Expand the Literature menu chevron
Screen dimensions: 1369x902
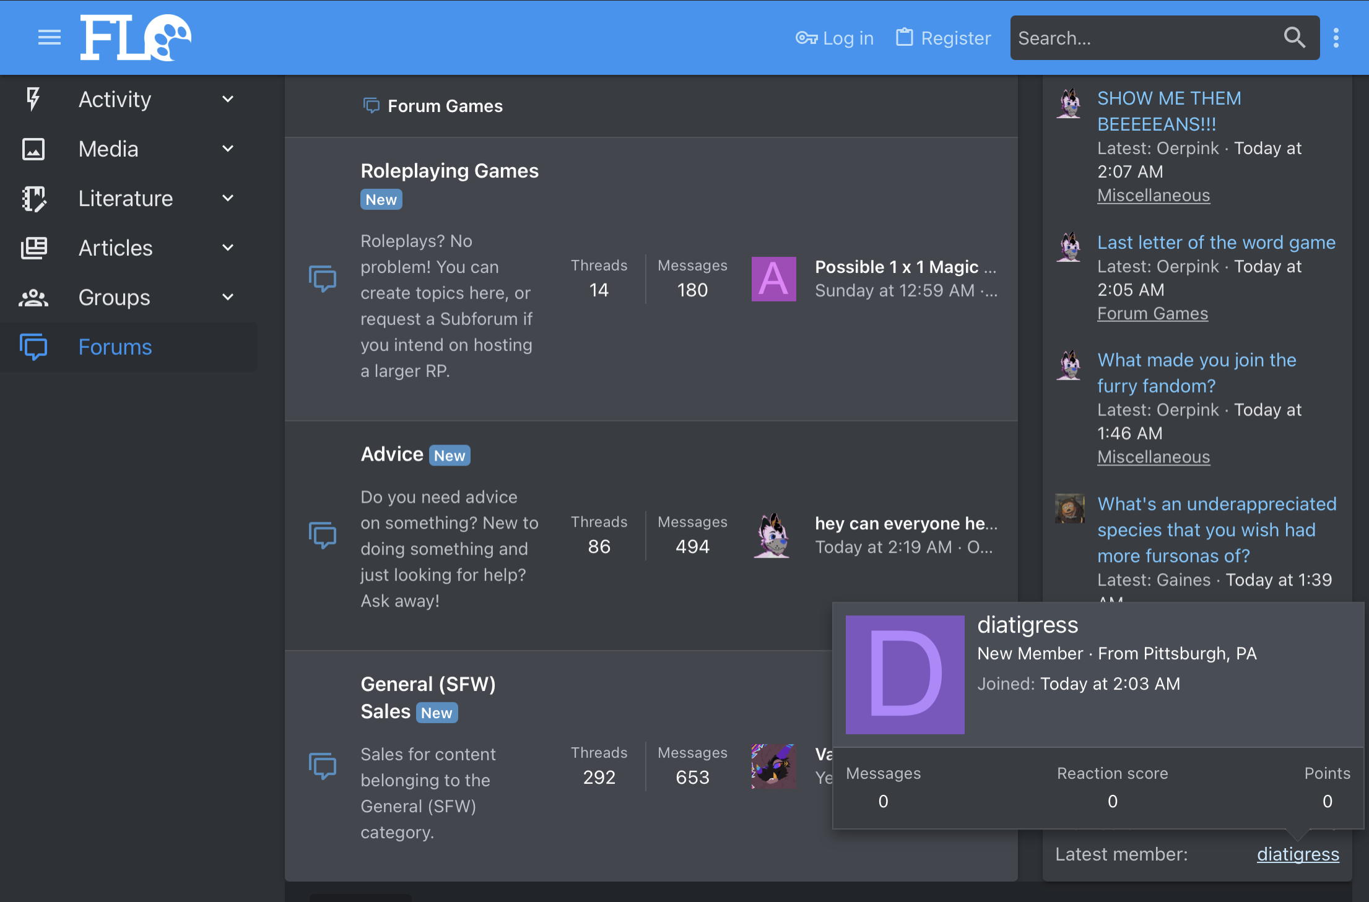[228, 198]
